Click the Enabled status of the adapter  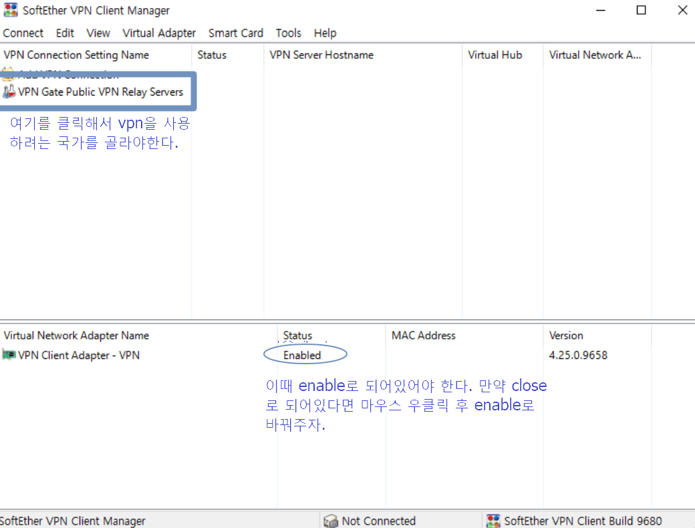click(302, 355)
